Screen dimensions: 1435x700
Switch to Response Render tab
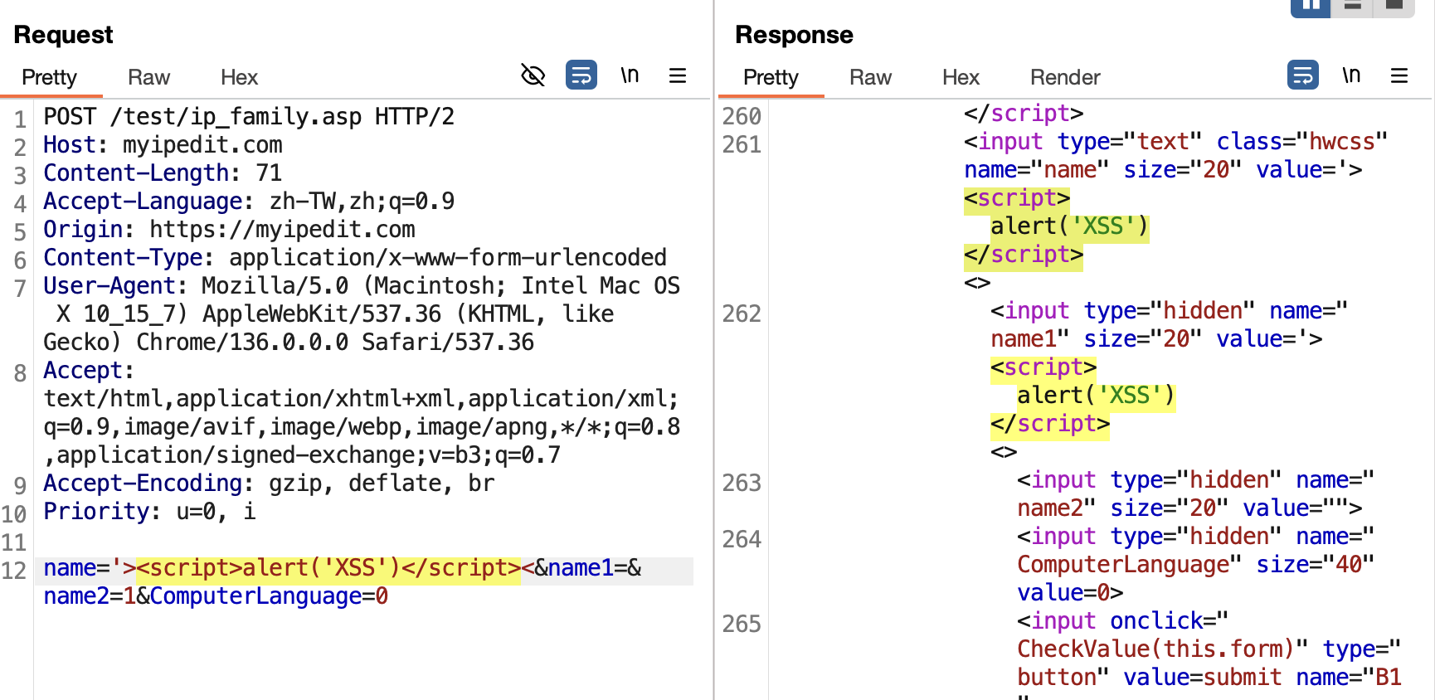pyautogui.click(x=1065, y=77)
